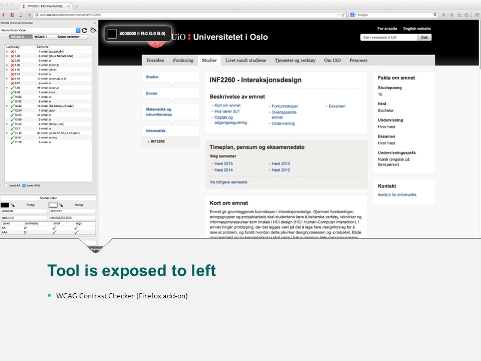
Task: Click the bookmarks list icon in toolbar
Action: (x=466, y=15)
